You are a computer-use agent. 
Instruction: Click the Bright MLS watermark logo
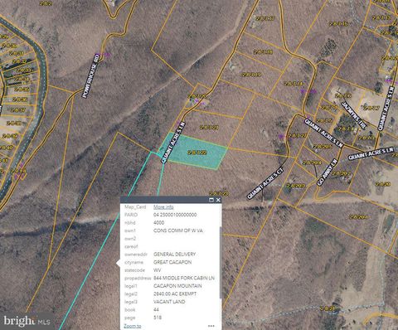(x=27, y=321)
